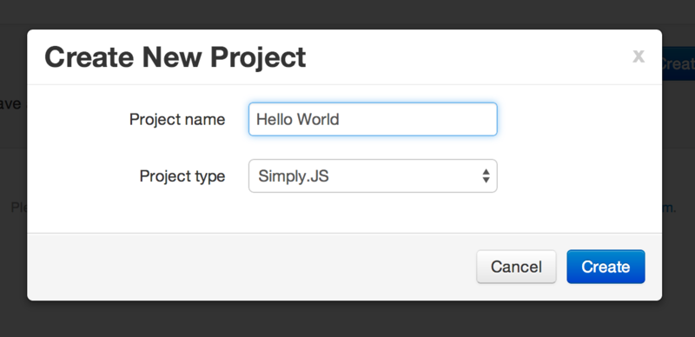This screenshot has width=695, height=337.
Task: Close the Create New Project dialog
Action: pos(639,56)
